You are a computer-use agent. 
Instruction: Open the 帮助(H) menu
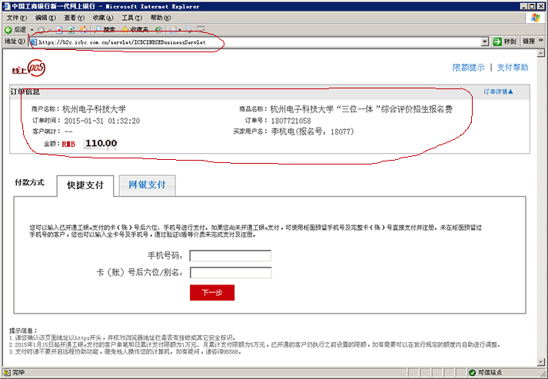coord(161,18)
